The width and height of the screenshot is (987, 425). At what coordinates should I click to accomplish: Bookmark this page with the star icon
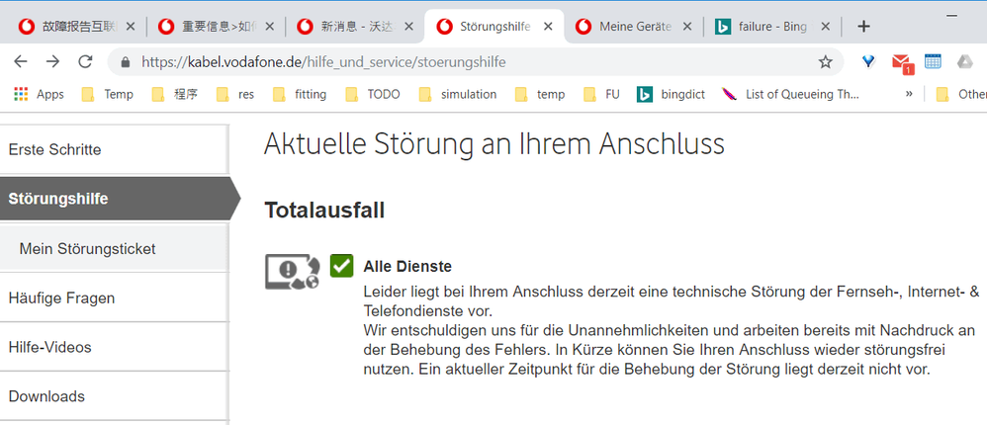click(826, 62)
